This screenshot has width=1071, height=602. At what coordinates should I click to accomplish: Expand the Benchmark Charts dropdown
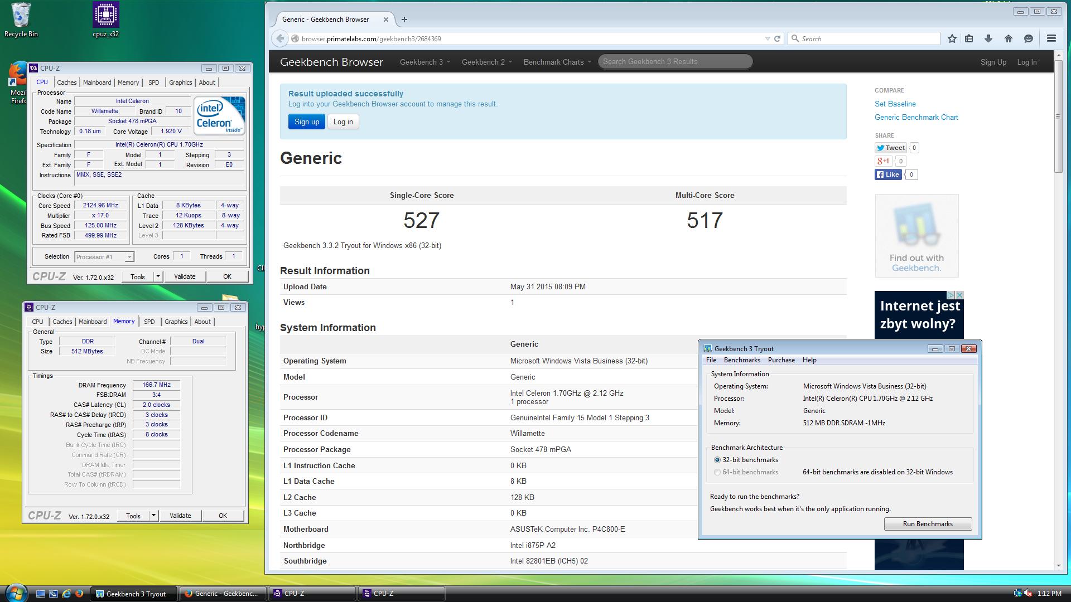[x=557, y=62]
